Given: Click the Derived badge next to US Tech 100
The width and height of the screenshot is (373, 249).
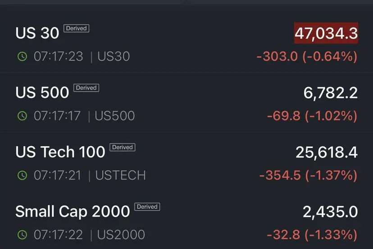Looking at the screenshot, I should tap(123, 147).
